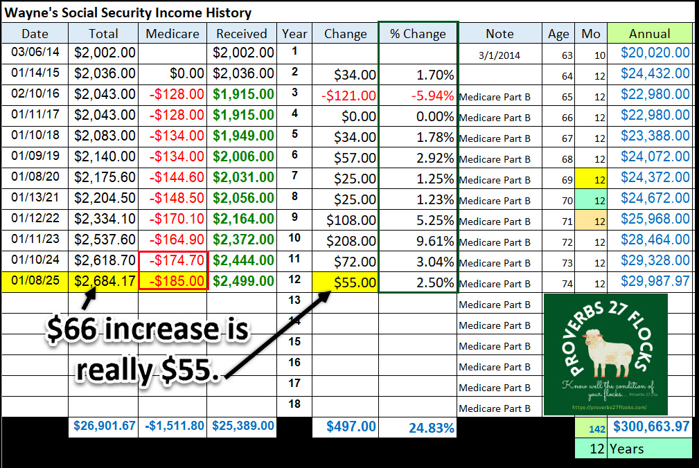Click the Medicare column header

click(173, 33)
